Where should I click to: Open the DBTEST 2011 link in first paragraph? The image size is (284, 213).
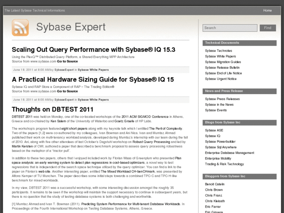(22, 117)
